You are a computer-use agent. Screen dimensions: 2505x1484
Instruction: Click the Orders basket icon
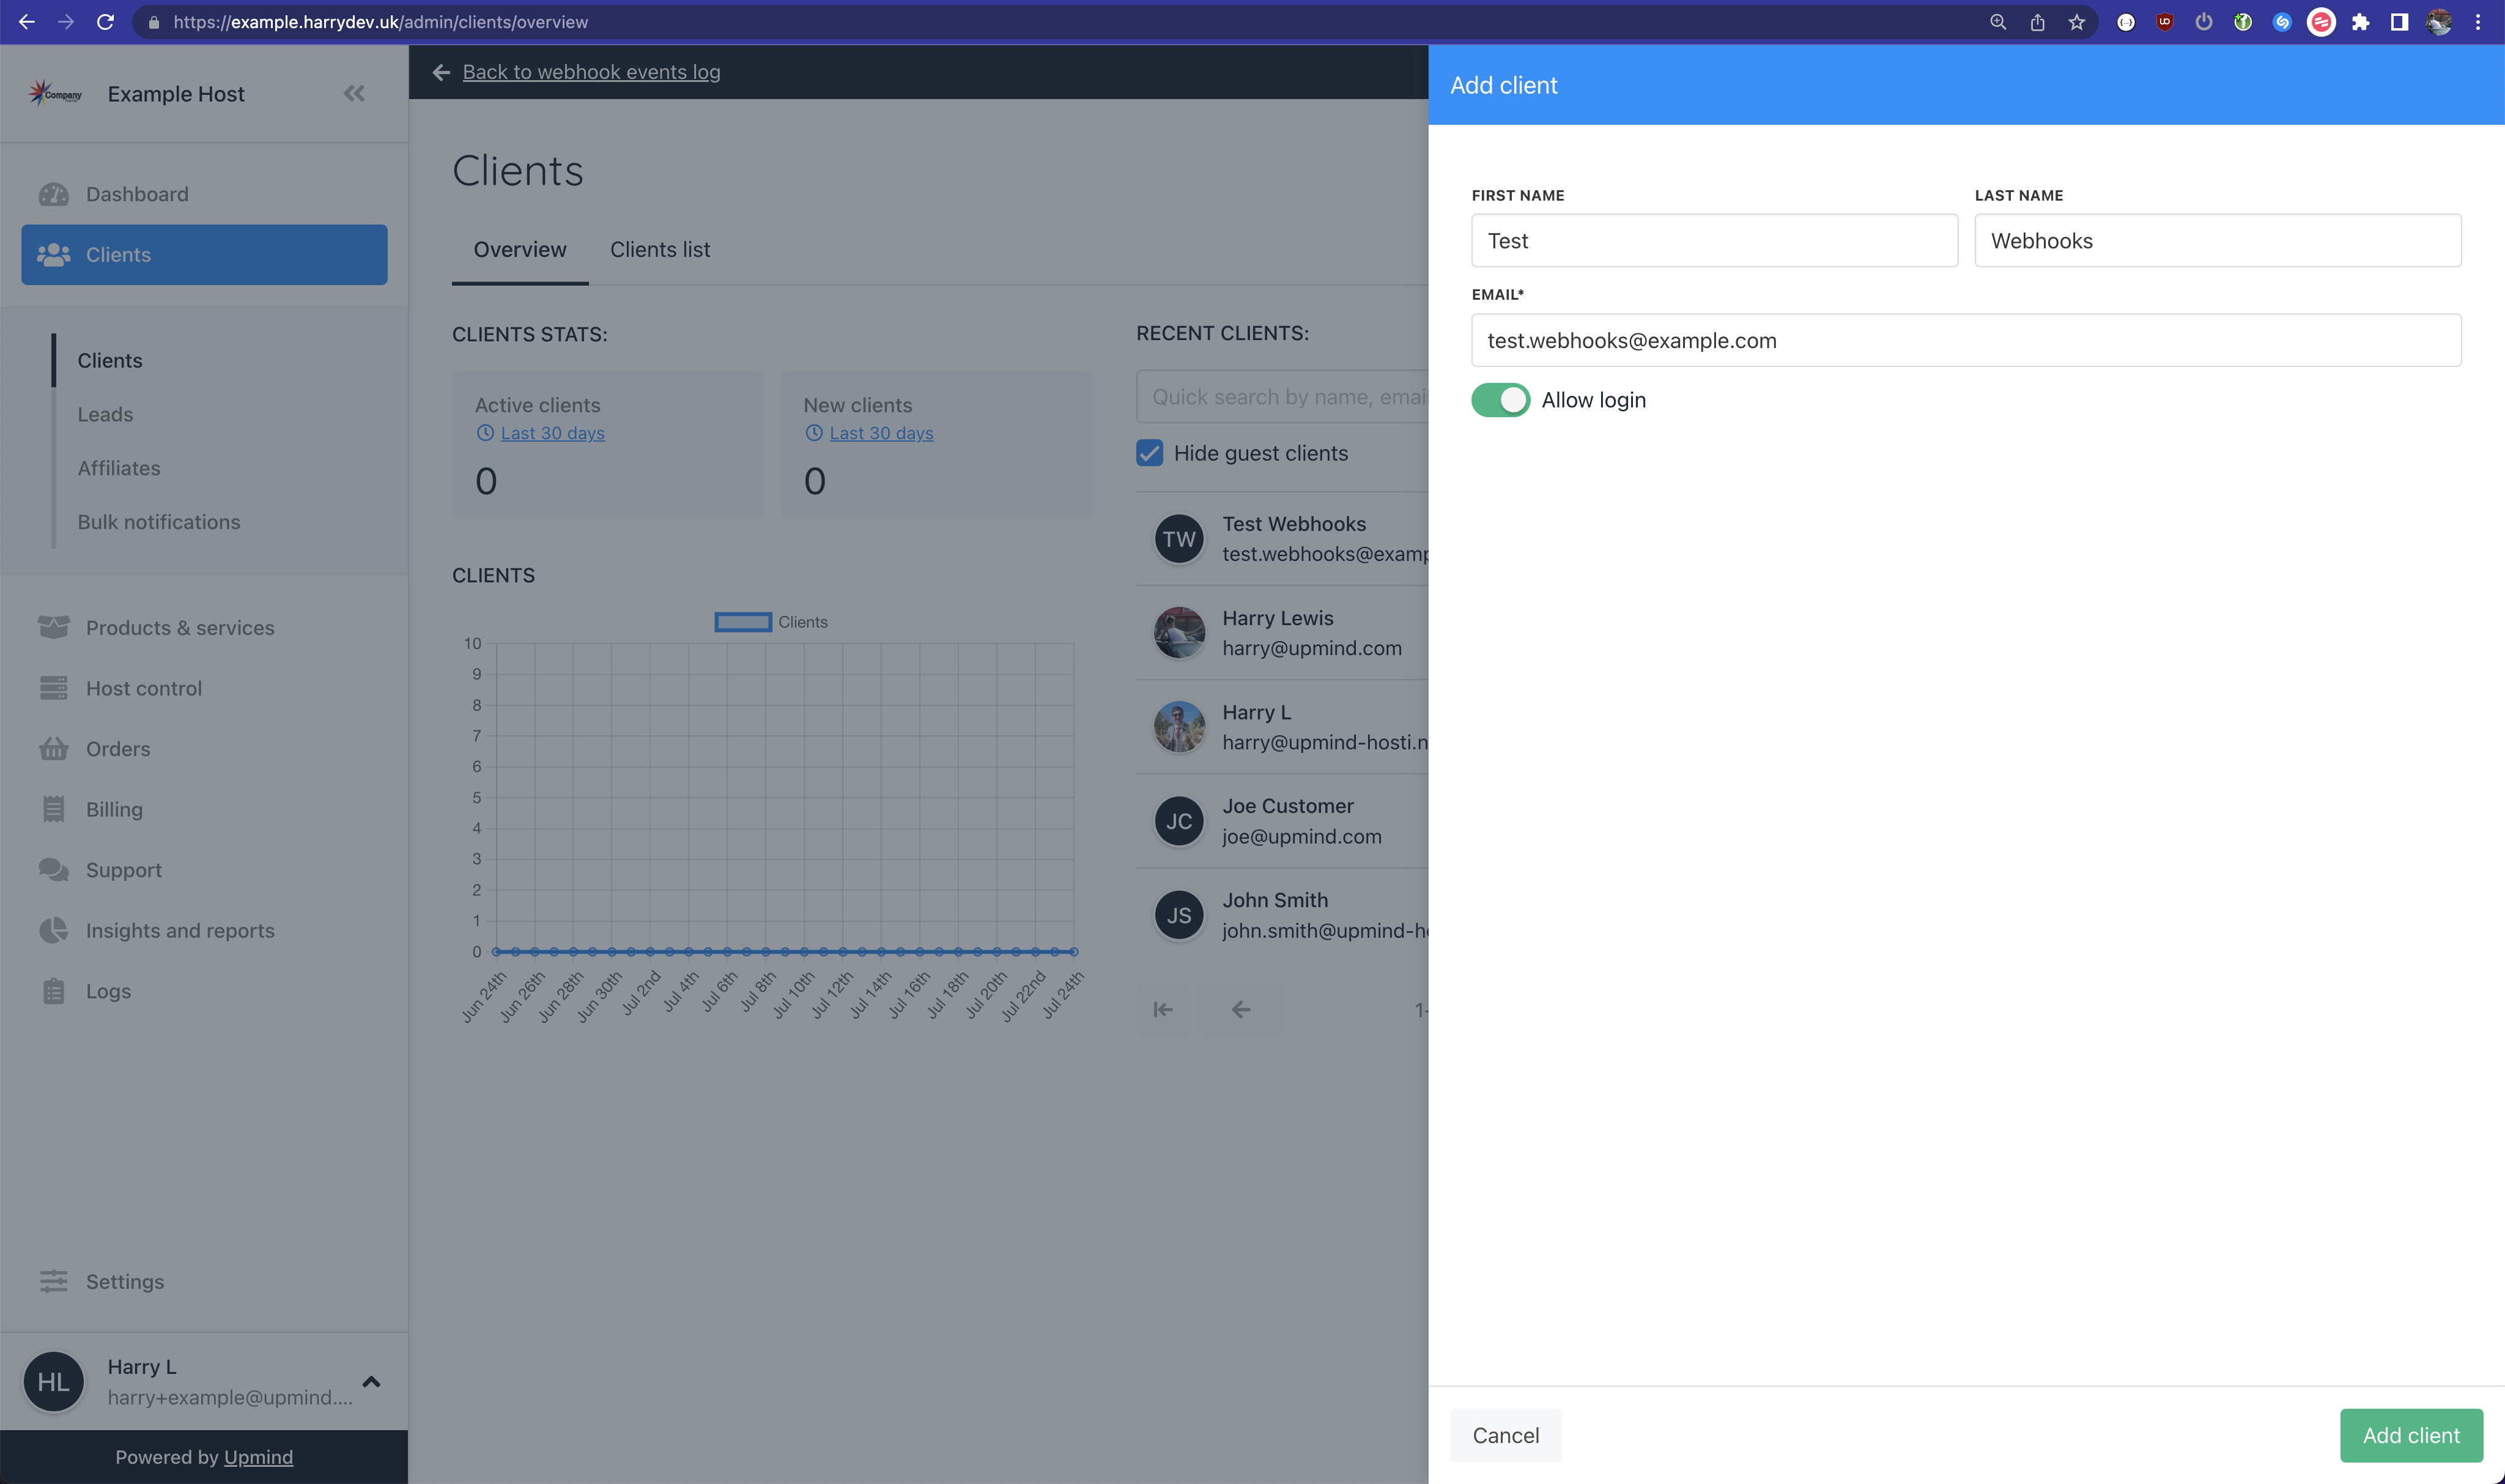coord(54,749)
